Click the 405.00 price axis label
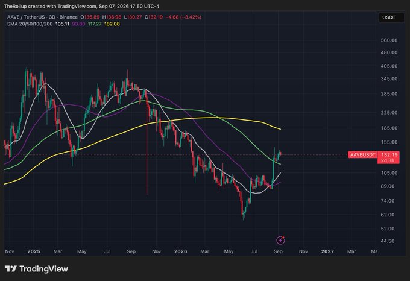Image resolution: width=410 pixels, height=281 pixels. [x=389, y=66]
